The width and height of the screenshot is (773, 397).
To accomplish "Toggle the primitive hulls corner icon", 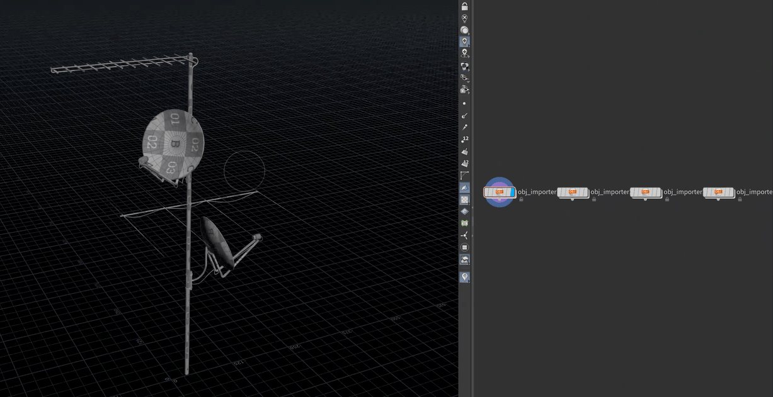I will (x=465, y=176).
